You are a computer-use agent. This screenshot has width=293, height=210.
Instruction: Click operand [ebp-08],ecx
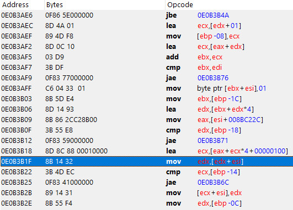click(x=219, y=36)
